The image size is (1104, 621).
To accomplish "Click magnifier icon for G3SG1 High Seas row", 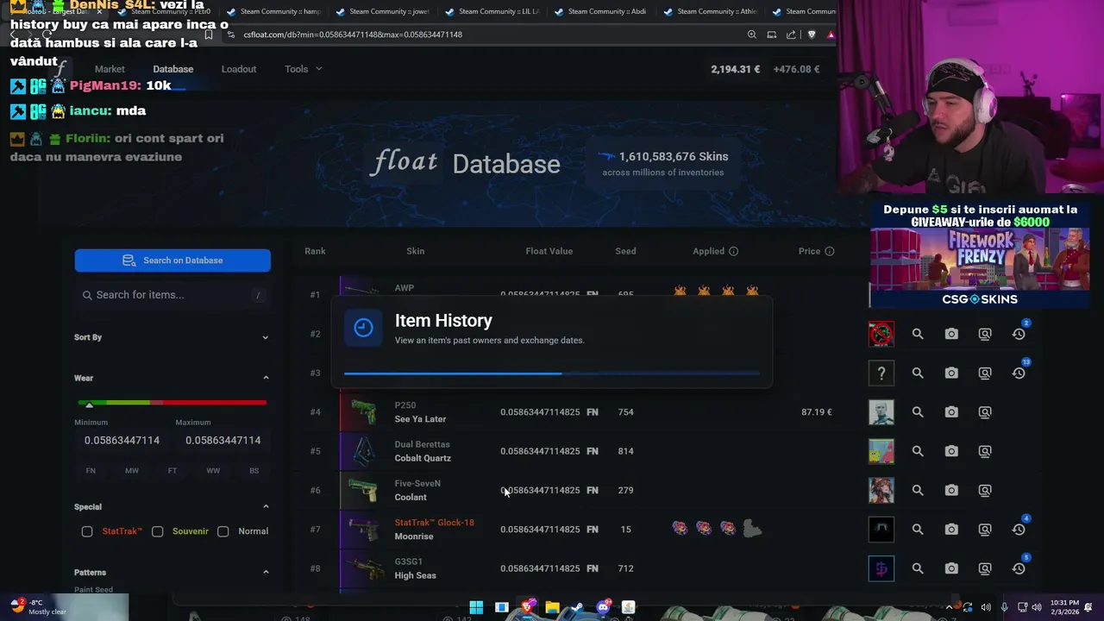I will (x=918, y=568).
